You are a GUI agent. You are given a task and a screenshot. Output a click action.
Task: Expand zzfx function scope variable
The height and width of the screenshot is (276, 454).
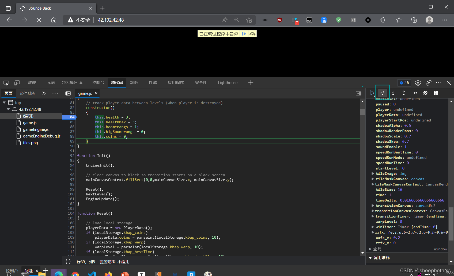373,232
